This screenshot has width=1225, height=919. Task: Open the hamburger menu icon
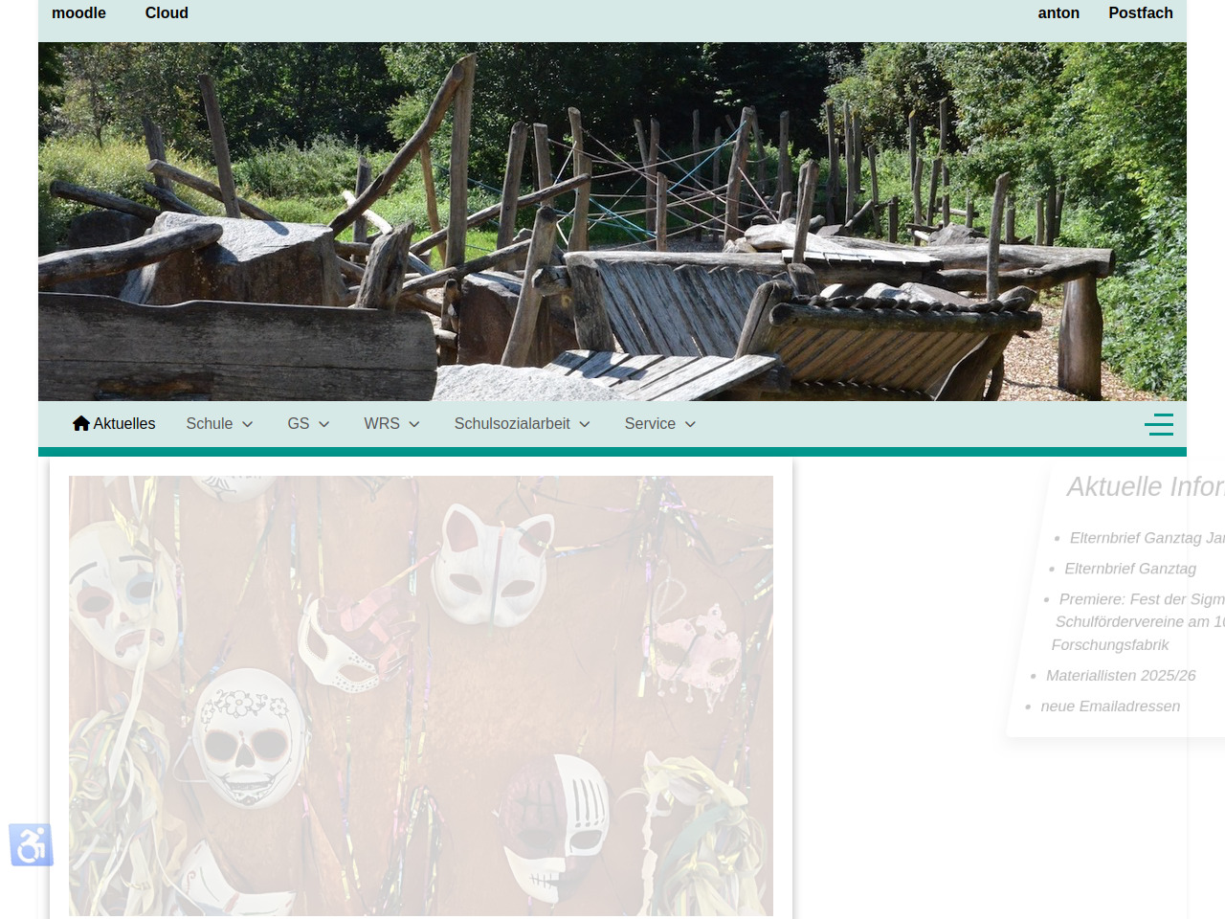(1158, 424)
